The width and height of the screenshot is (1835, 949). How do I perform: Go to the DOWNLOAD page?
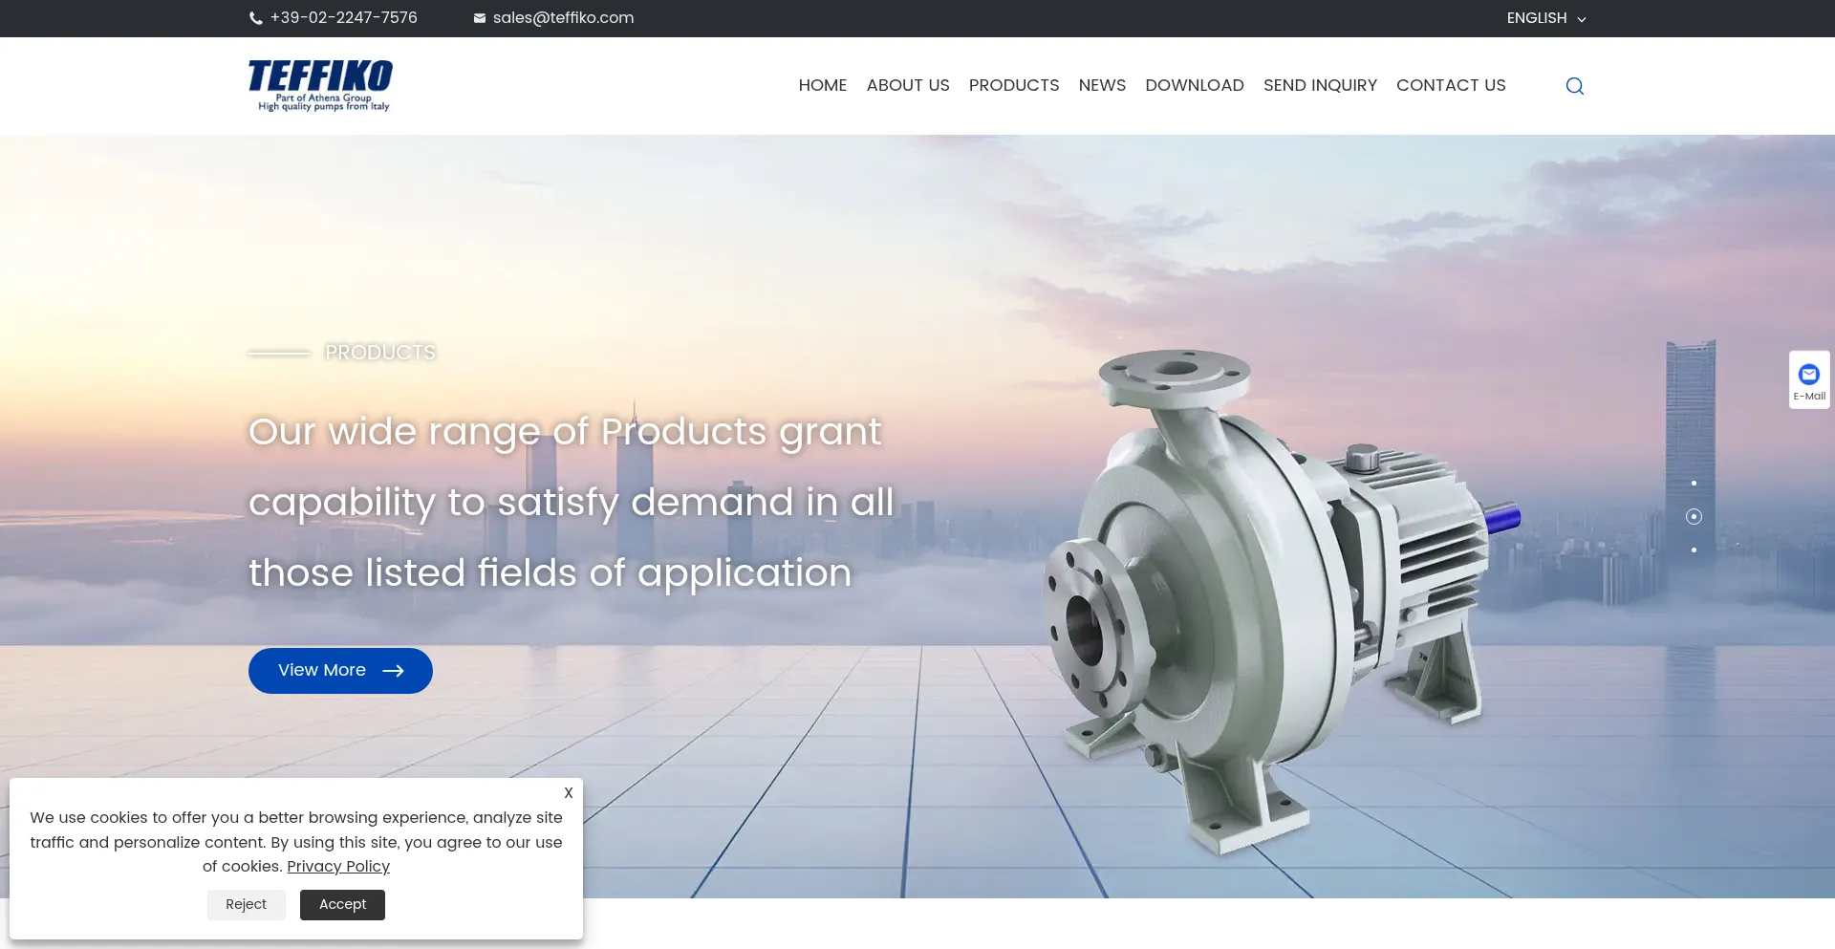[1194, 85]
